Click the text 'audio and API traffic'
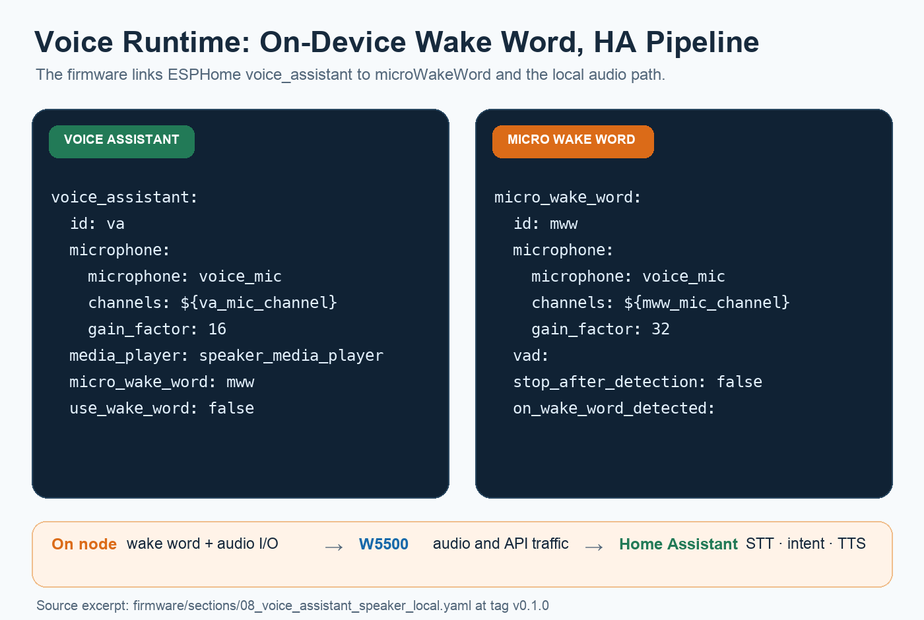This screenshot has width=924, height=620. (x=501, y=543)
